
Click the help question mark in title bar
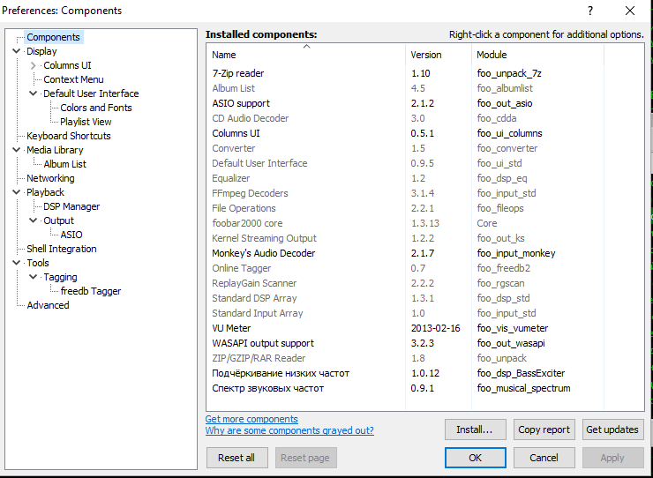tap(589, 11)
